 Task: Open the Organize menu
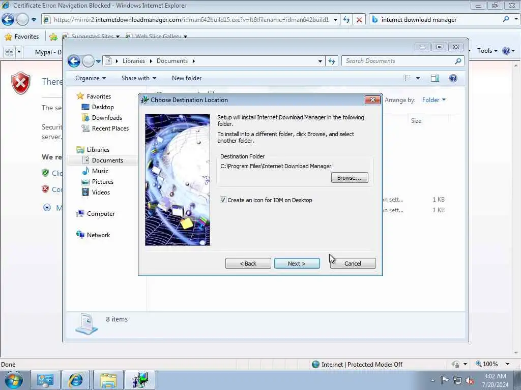tap(91, 78)
